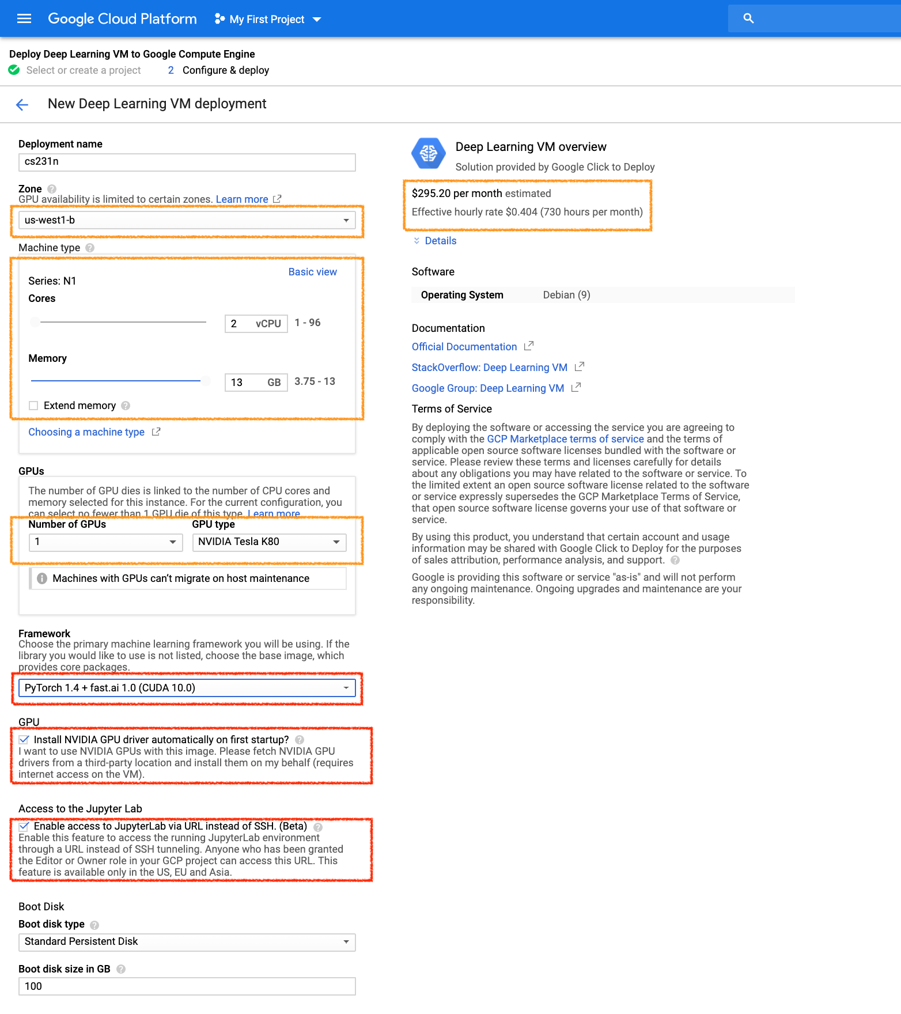901x1014 pixels.
Task: Click the Zone help question icon
Action: coord(52,189)
